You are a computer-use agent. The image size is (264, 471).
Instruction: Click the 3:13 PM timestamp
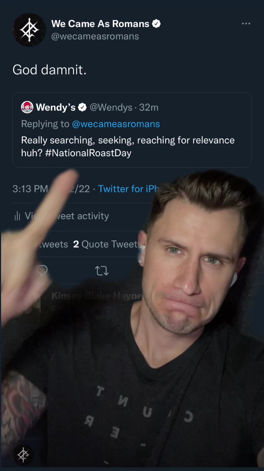pos(30,189)
